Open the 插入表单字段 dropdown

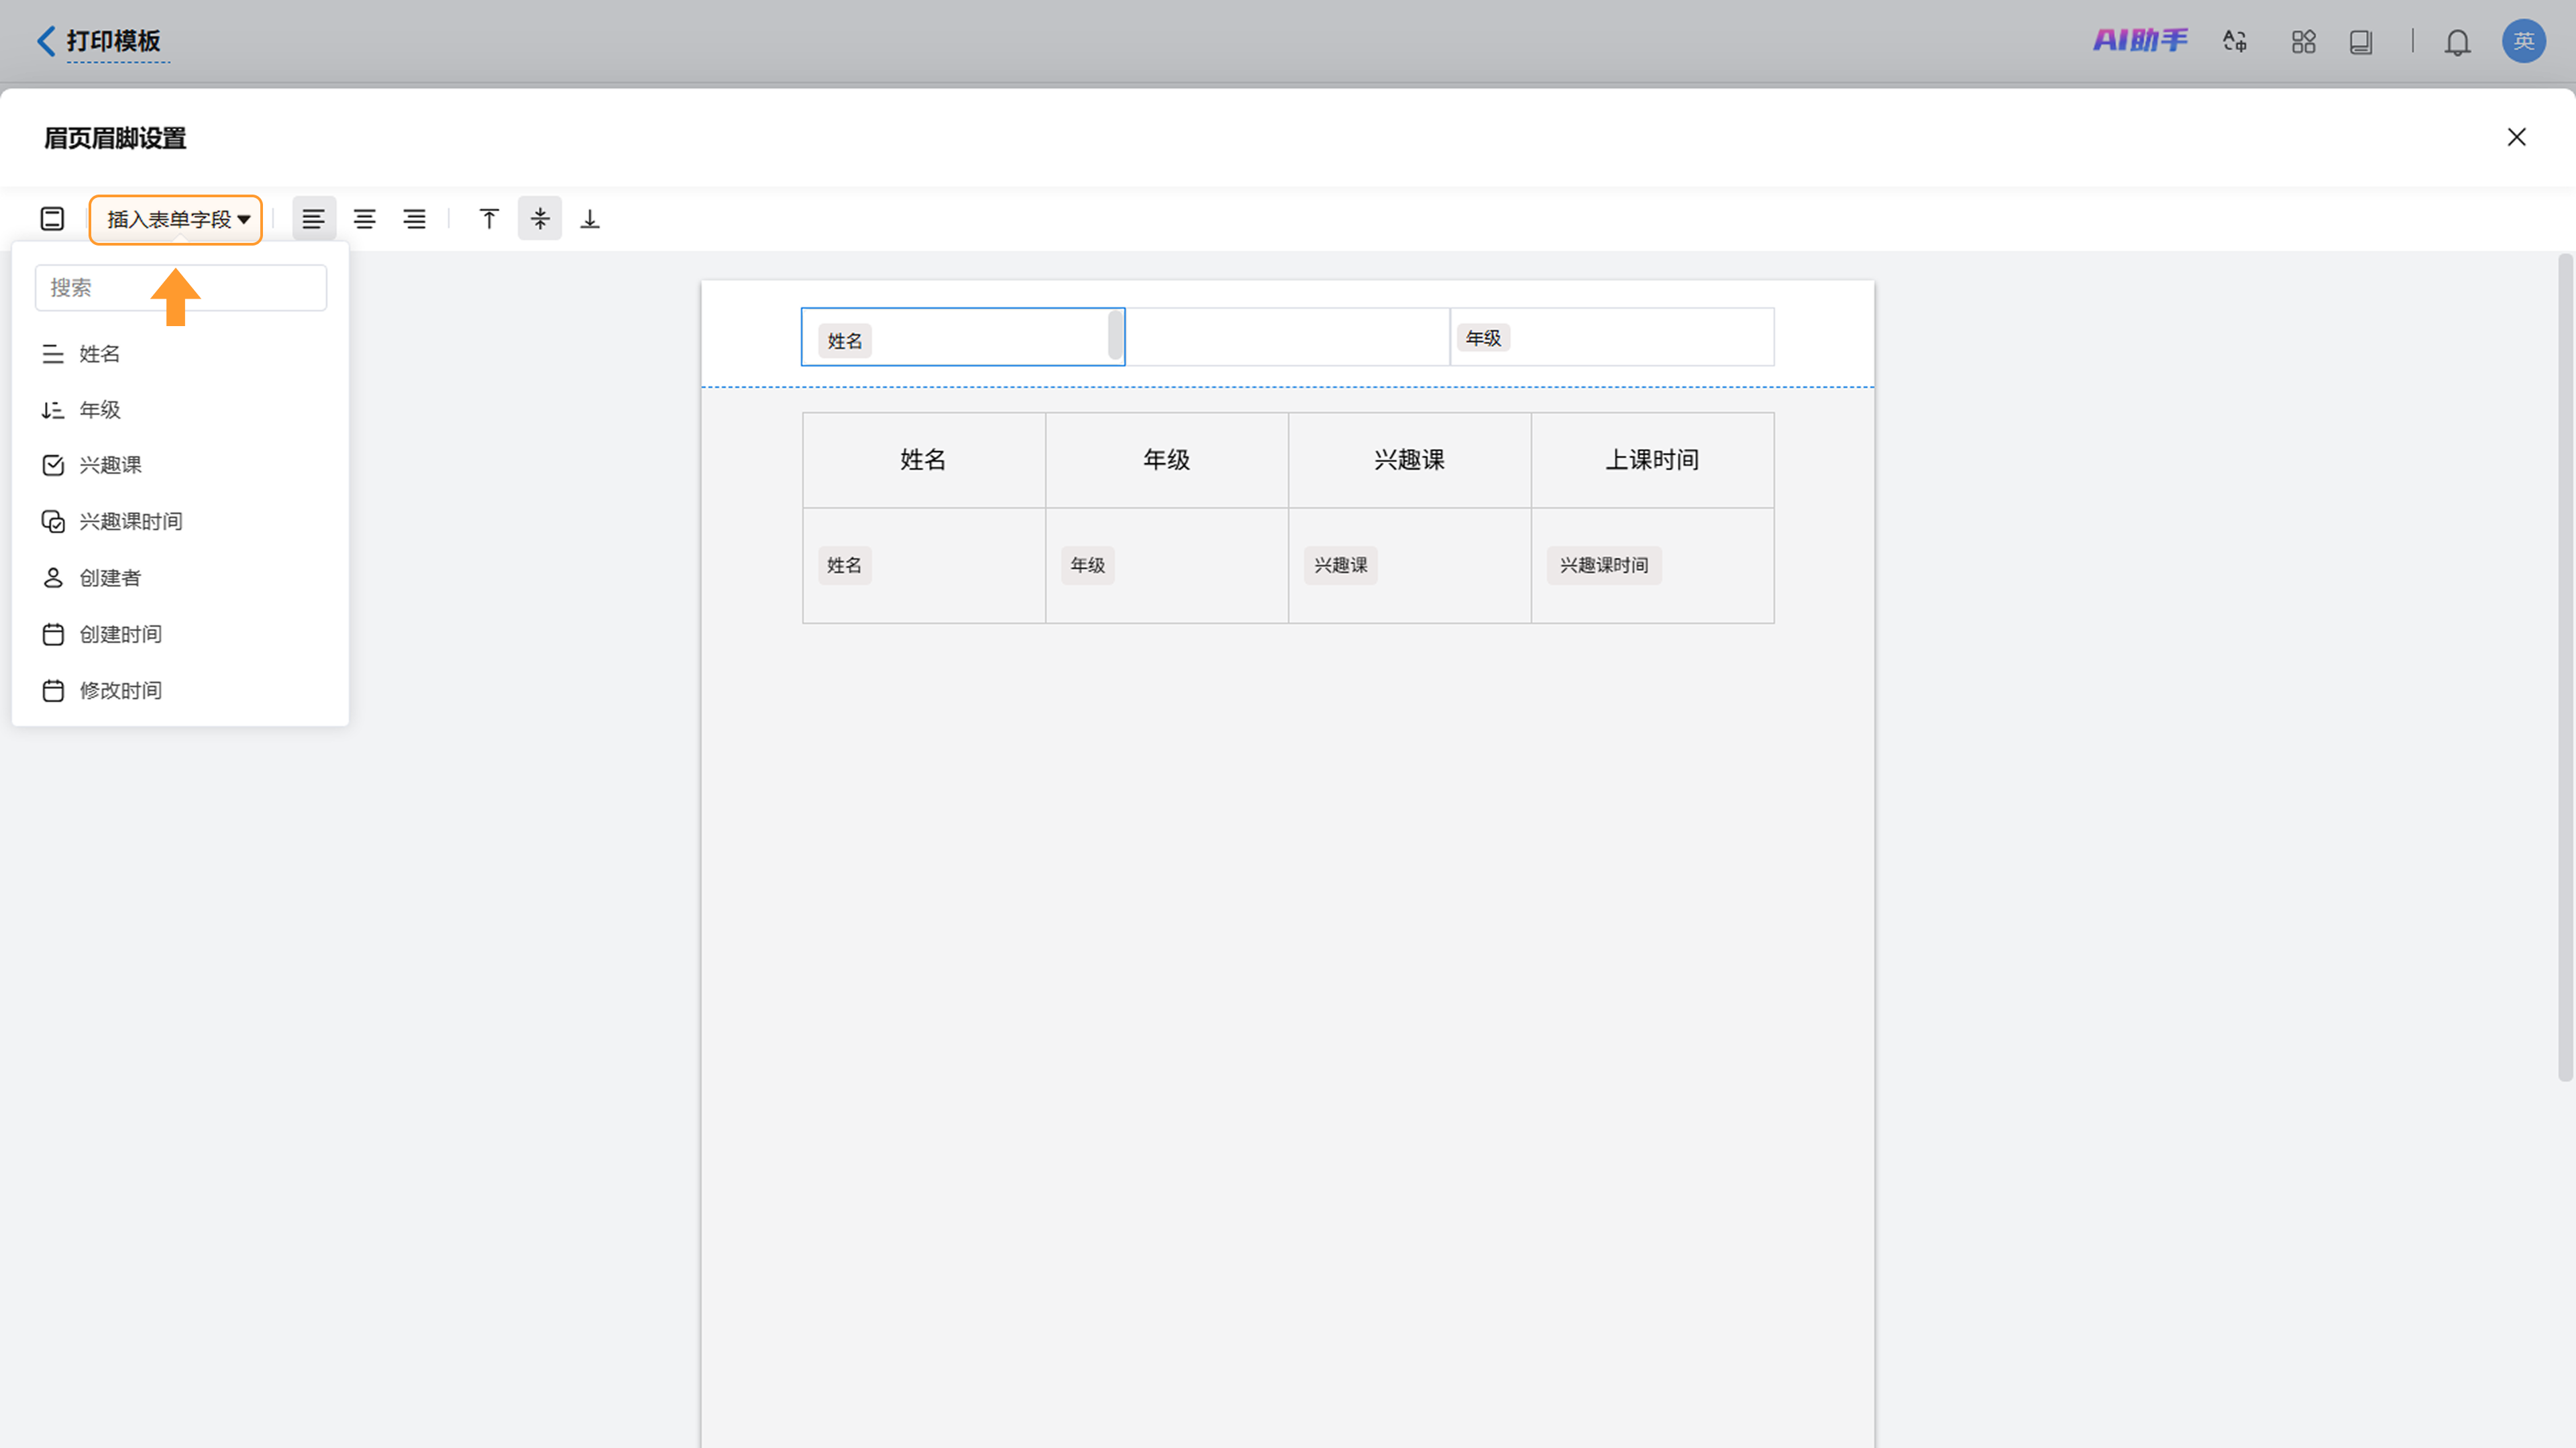point(176,220)
